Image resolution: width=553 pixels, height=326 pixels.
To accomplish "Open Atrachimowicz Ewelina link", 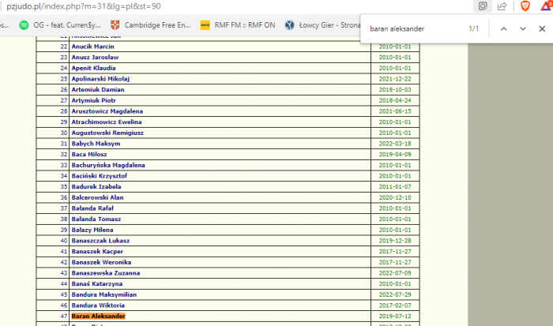I will pos(107,122).
